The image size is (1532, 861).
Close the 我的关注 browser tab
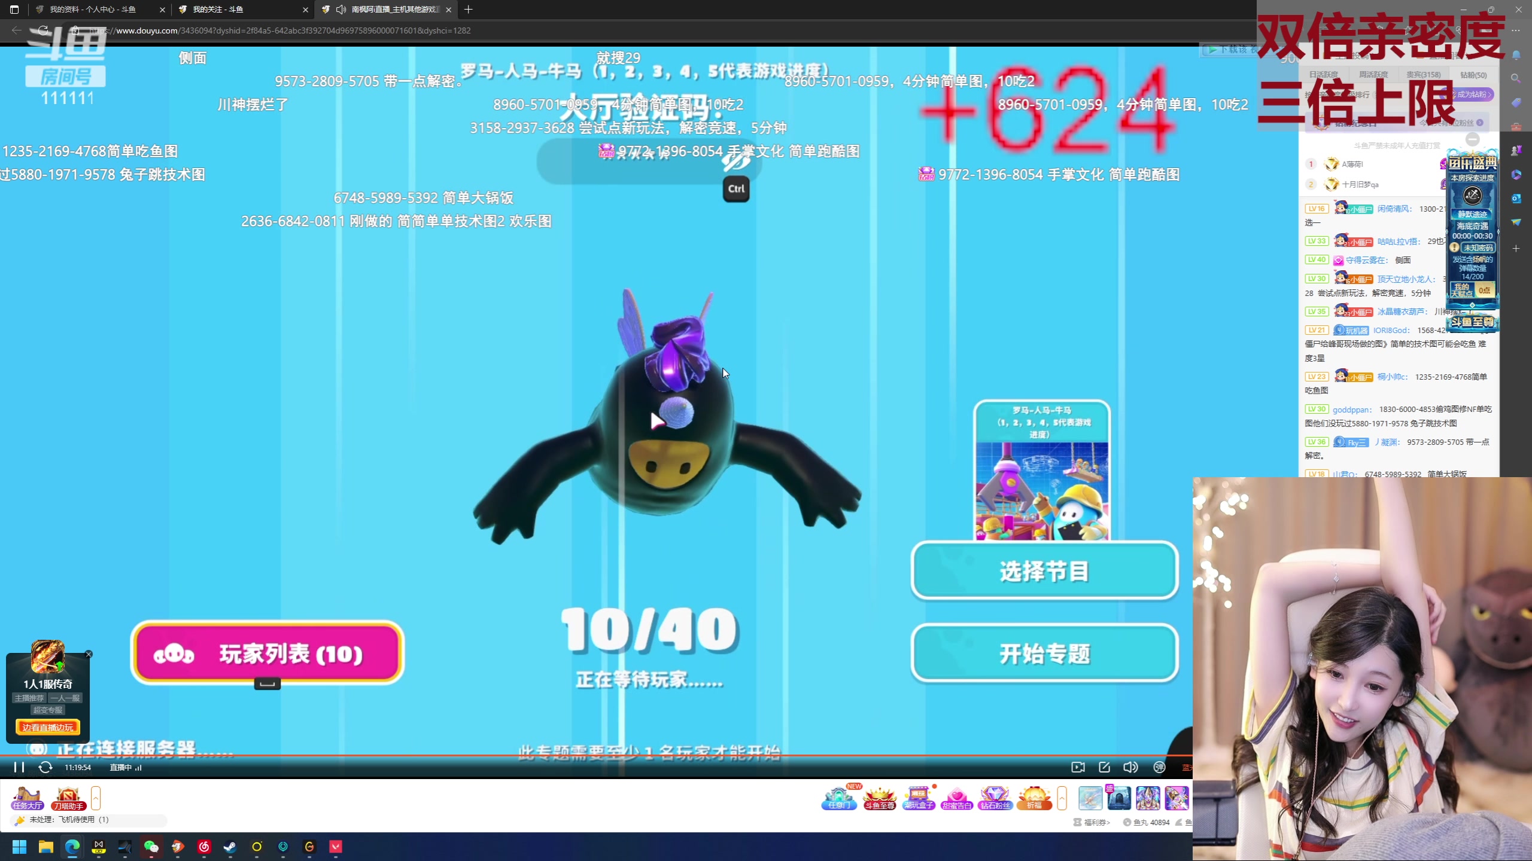[x=305, y=10]
